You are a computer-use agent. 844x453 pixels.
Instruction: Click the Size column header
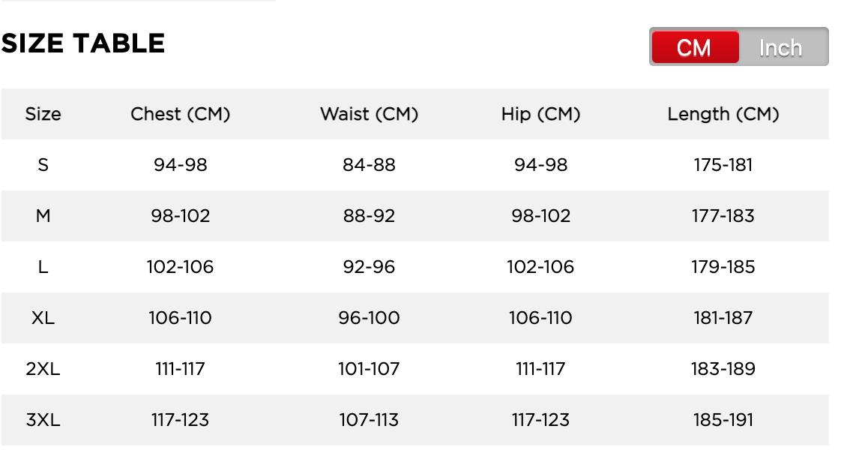tap(43, 114)
